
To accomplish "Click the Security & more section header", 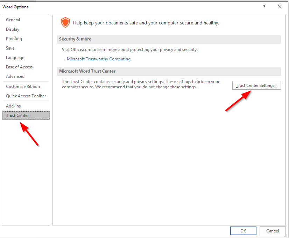I will tap(75, 39).
